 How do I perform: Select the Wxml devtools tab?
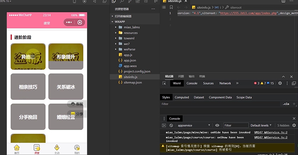177,83
